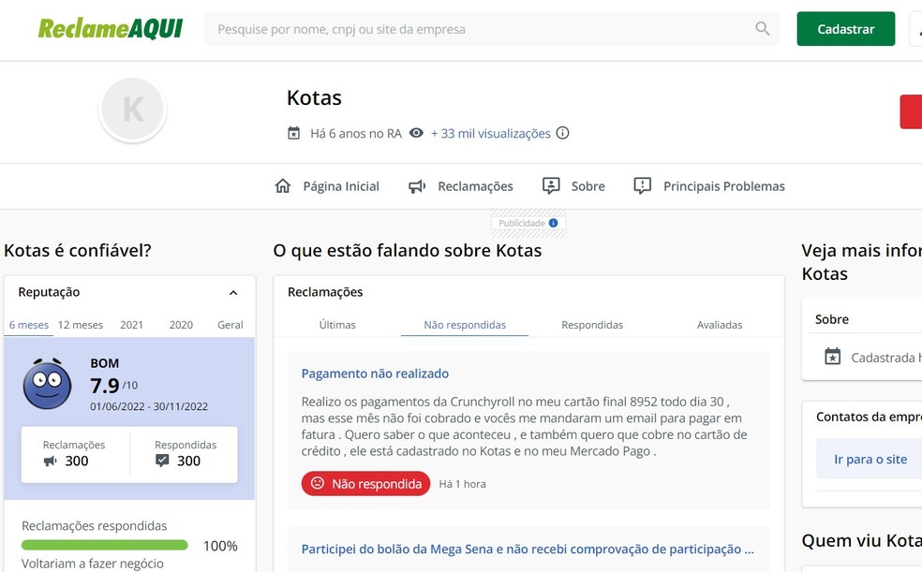922x572 pixels.
Task: Show the Respondidas complaints tab
Action: tap(592, 325)
